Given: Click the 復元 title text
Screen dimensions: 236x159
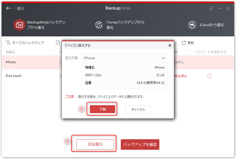Looking at the screenshot, I should click(20, 8).
